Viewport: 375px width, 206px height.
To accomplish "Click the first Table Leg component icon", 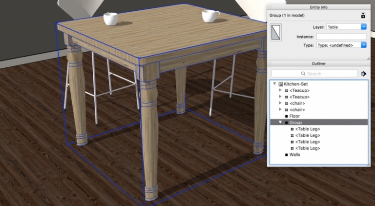I will [292, 129].
